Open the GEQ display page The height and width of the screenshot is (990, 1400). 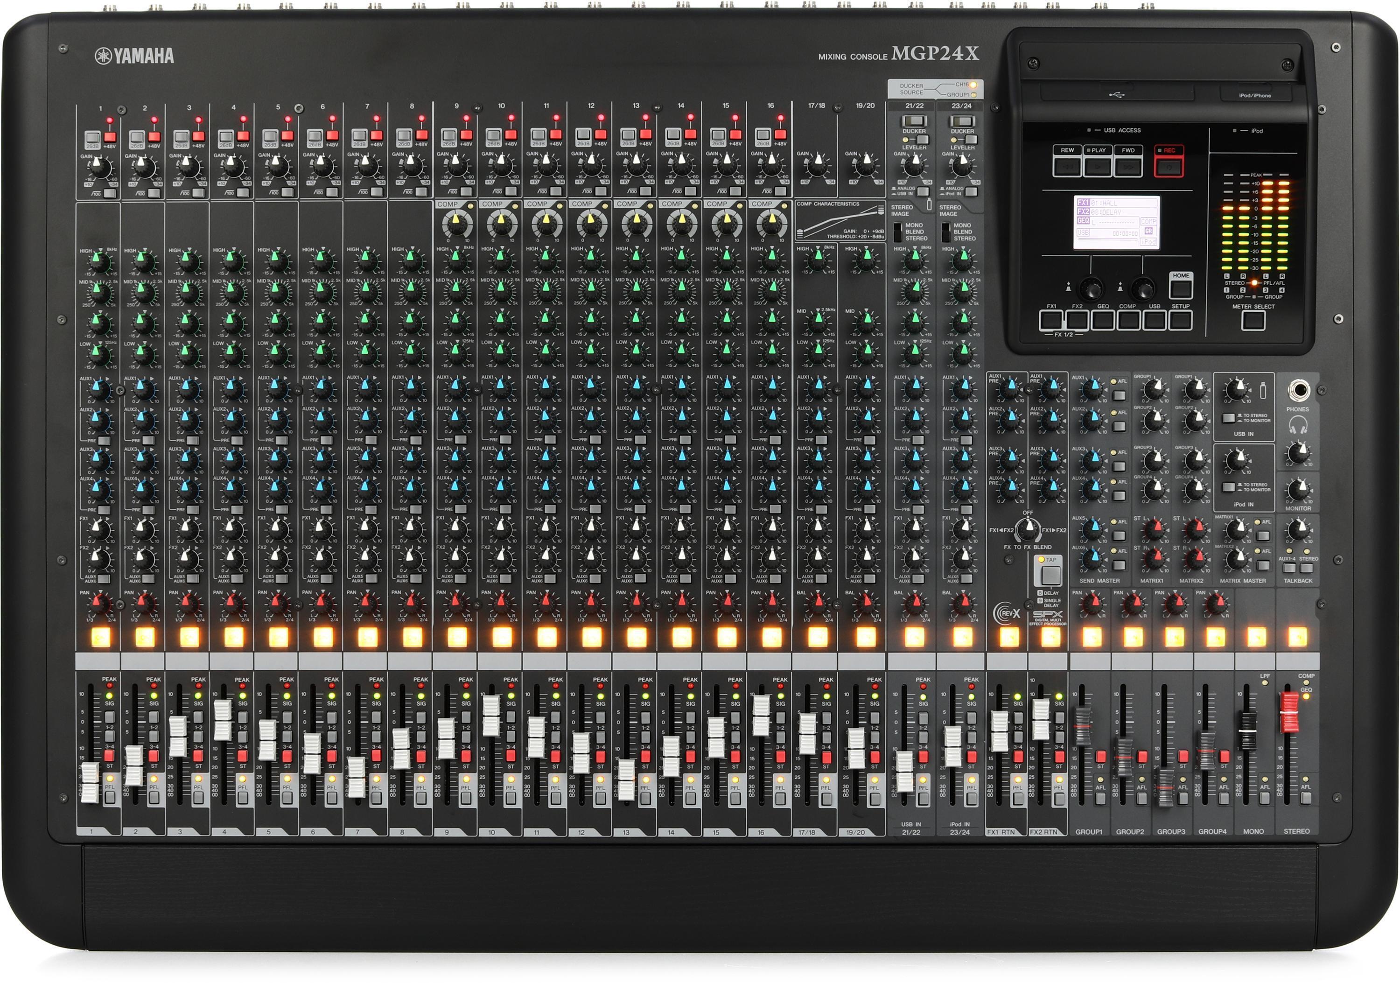pyautogui.click(x=1103, y=321)
